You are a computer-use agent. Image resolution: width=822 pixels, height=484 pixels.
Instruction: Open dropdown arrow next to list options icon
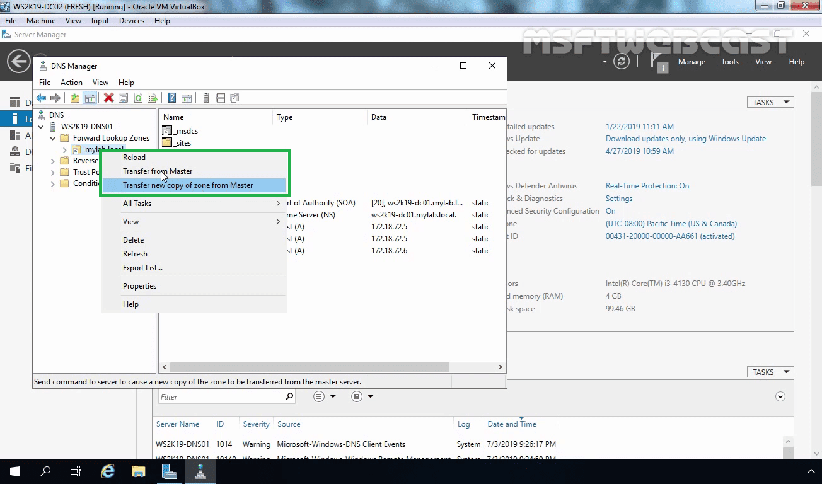[333, 396]
